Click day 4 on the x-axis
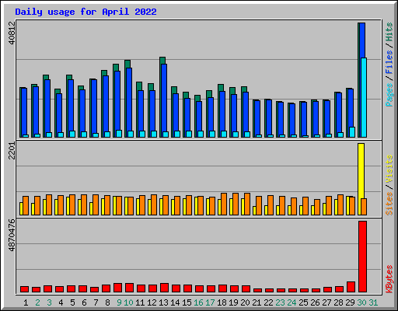Viewport: 398px width, 311px height. click(x=61, y=302)
